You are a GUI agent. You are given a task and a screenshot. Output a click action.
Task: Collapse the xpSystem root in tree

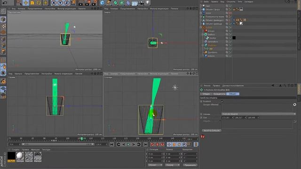201,27
